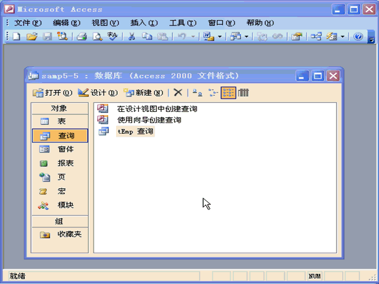Maximize the samp5-5 database window
379x284 pixels.
click(317, 76)
